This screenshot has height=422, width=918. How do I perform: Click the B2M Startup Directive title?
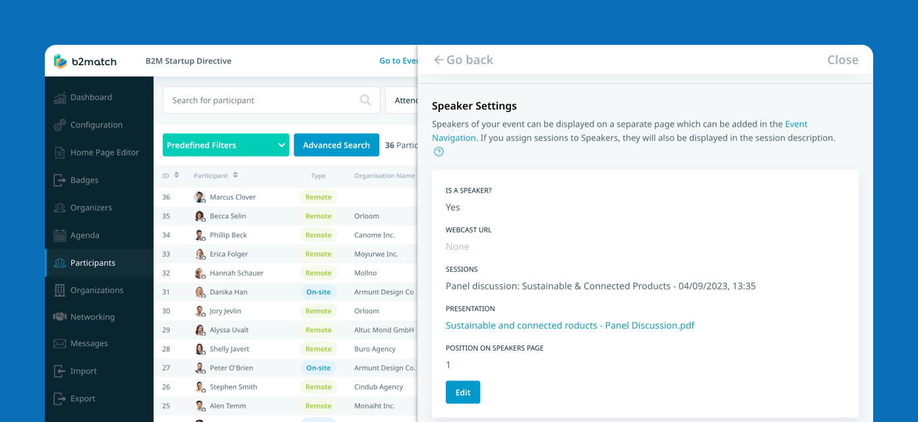pyautogui.click(x=189, y=61)
